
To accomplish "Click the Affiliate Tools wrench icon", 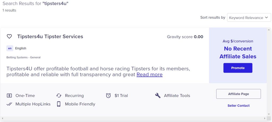I will tap(158, 95).
